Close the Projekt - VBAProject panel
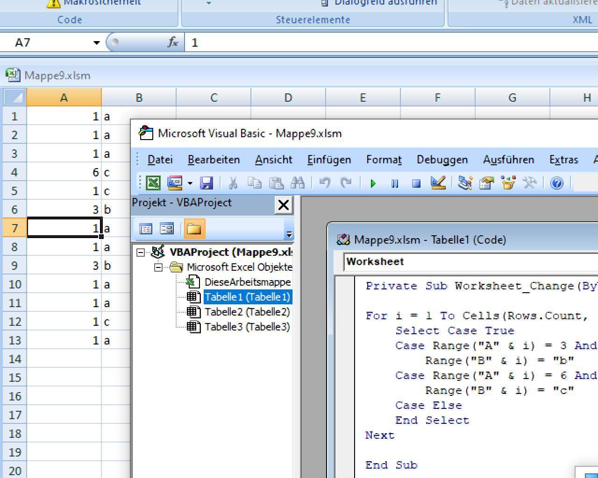Screen dimensions: 598x478 click(284, 205)
